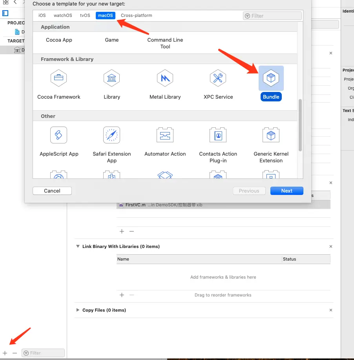Add a file to compile sources list
Image resolution: width=354 pixels, height=360 pixels.
(122, 231)
